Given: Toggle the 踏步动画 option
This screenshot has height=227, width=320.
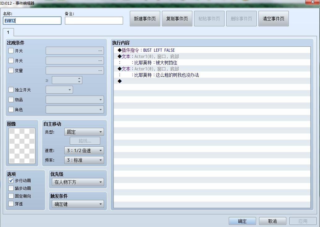Looking at the screenshot, I should (x=11, y=188).
